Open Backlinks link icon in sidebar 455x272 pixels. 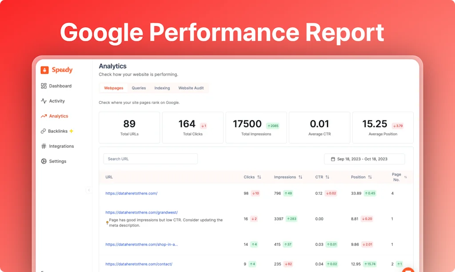coord(43,131)
